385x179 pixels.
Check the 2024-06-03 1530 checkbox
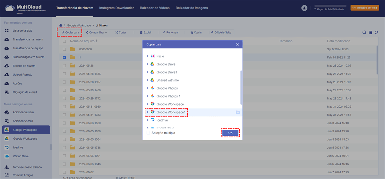pyautogui.click(x=64, y=123)
